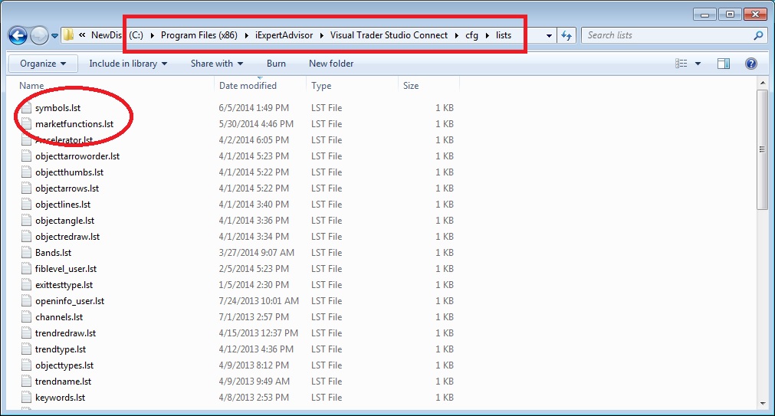
Task: Open the recent pages dropdown arrow
Action: pos(54,36)
